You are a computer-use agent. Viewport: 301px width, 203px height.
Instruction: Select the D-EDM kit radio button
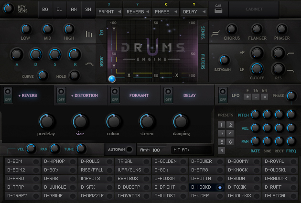tap(36, 161)
